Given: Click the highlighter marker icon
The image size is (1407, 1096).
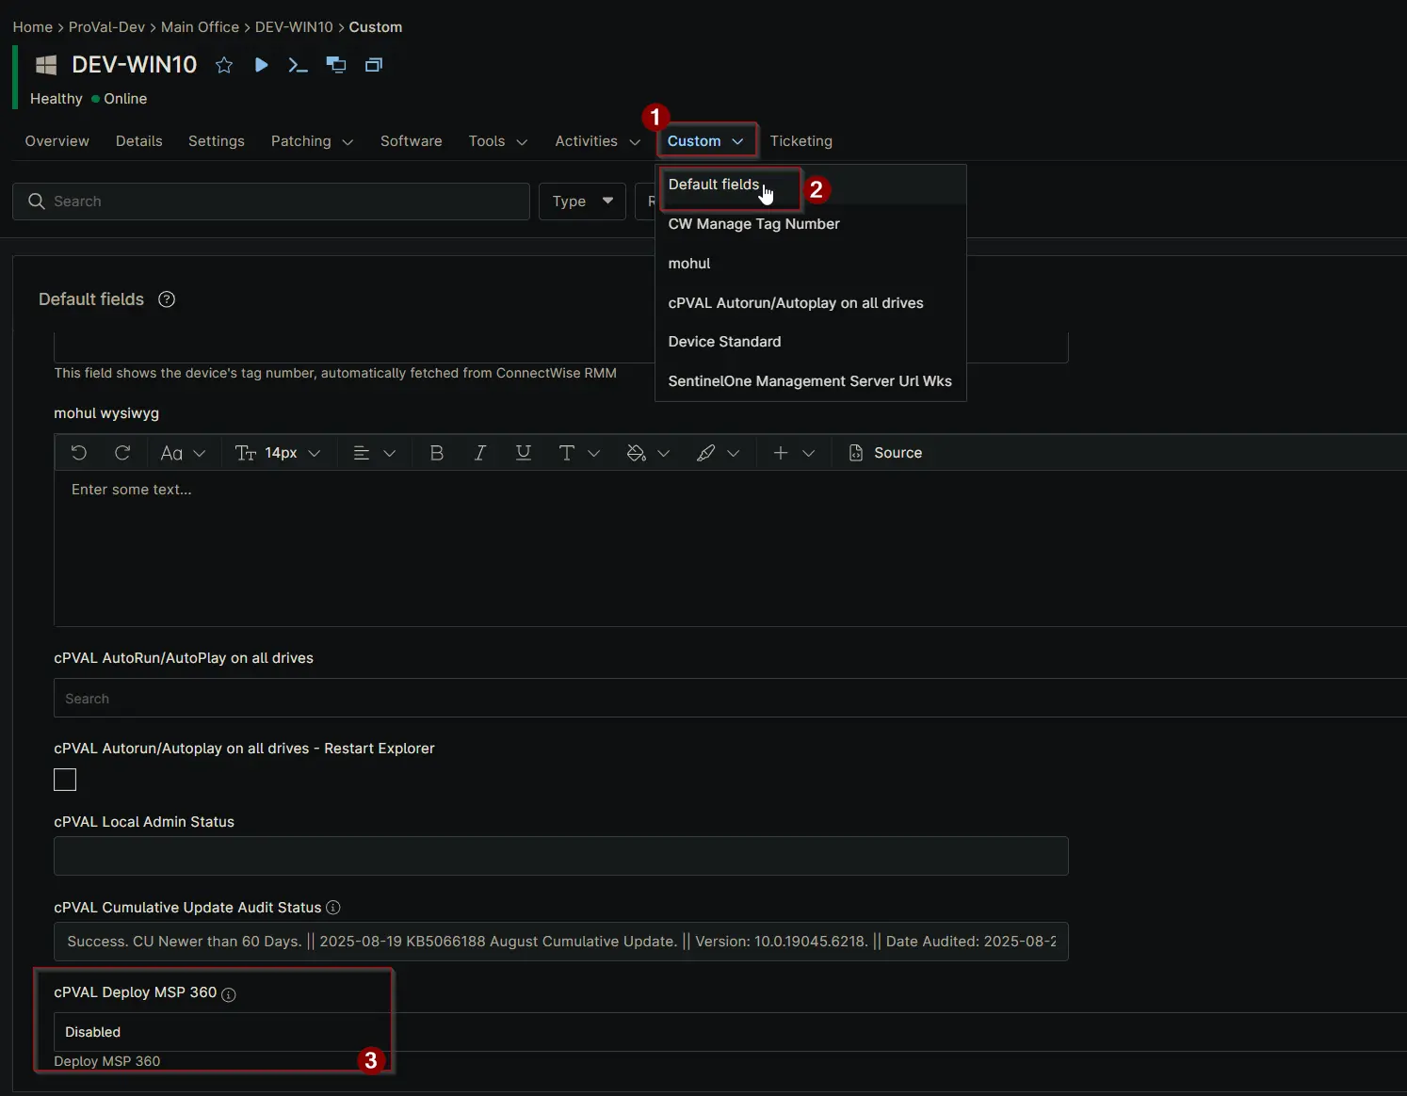Looking at the screenshot, I should pos(706,453).
